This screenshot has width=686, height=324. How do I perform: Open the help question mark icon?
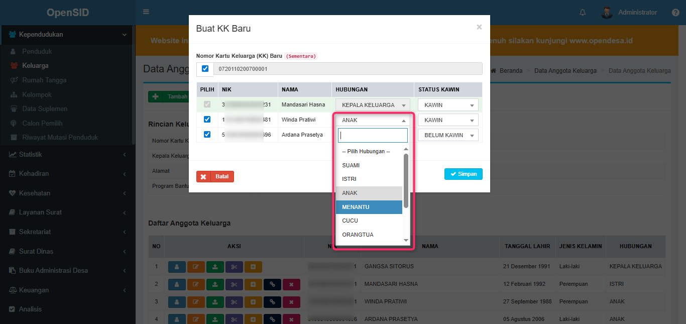(x=675, y=13)
